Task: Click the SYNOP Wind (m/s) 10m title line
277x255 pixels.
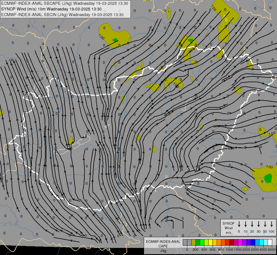Action: (51, 9)
